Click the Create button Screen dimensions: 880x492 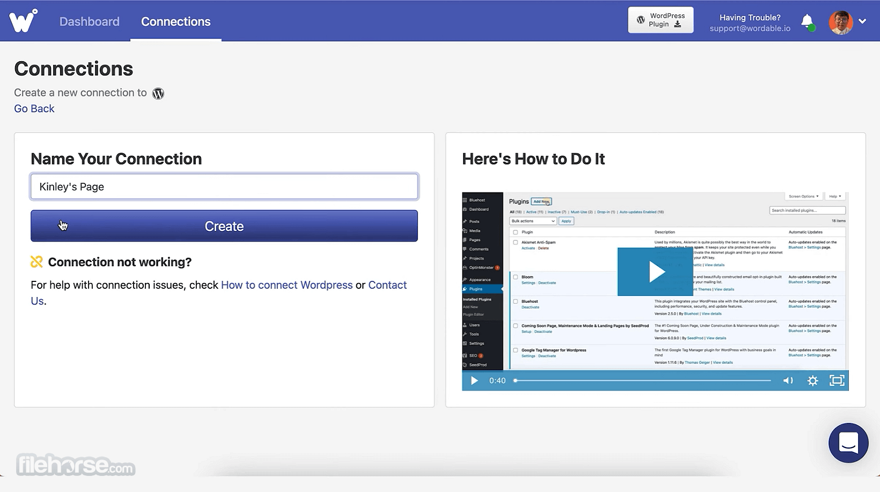pos(224,226)
